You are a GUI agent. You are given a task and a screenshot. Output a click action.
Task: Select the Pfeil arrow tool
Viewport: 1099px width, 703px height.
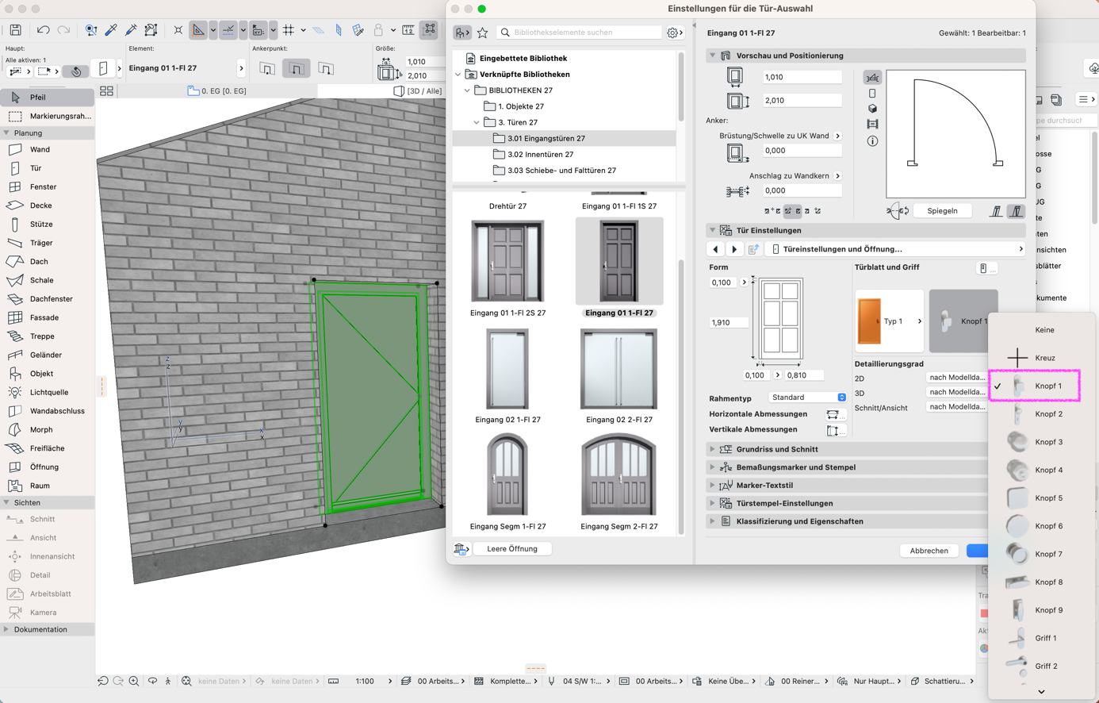(x=47, y=98)
